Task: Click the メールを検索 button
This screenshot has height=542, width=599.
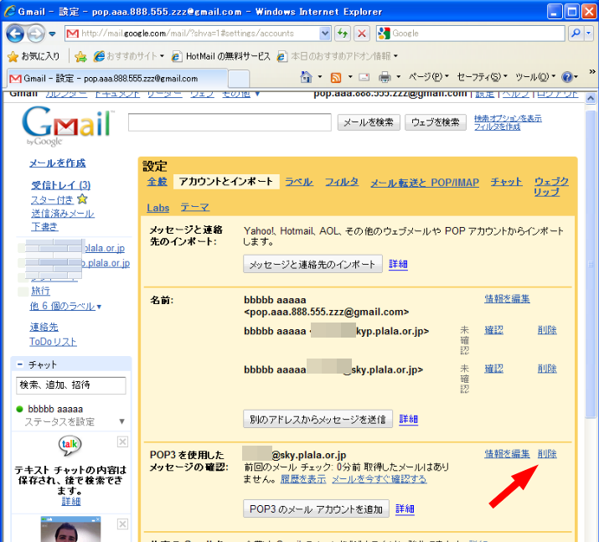Action: pos(369,122)
